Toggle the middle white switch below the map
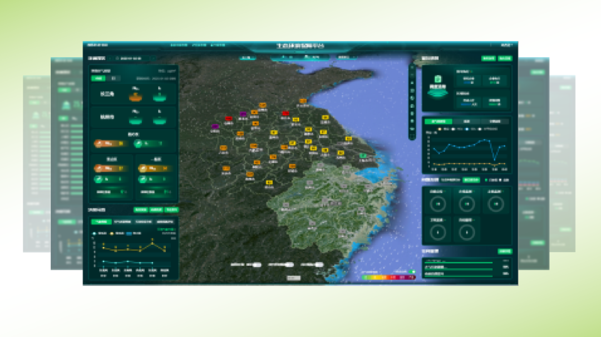This screenshot has height=337, width=601. (x=289, y=265)
